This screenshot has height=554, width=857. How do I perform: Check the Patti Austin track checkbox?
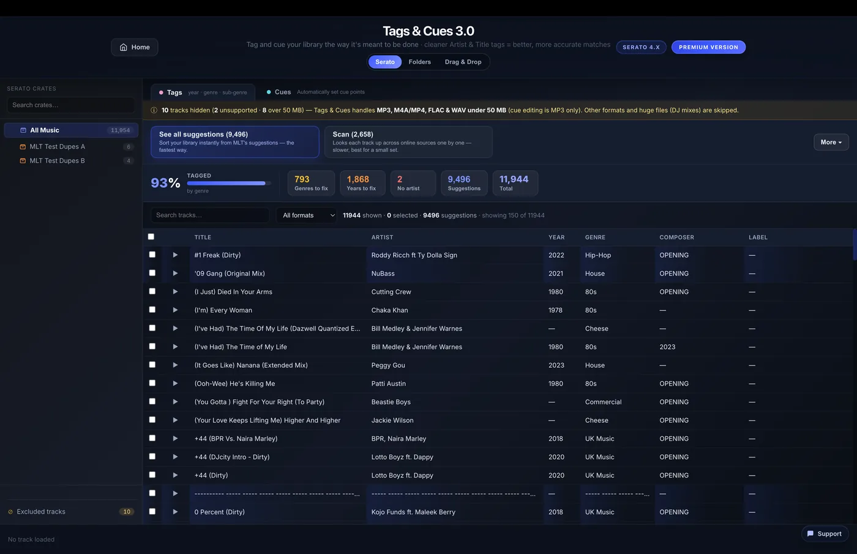tap(152, 383)
